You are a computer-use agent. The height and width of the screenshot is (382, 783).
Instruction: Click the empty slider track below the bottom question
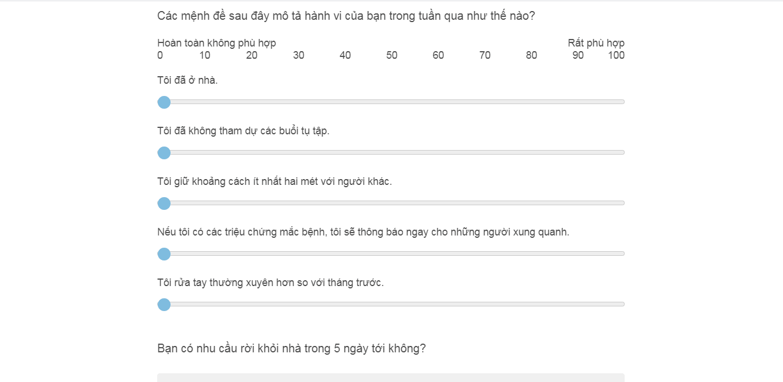coord(391,377)
